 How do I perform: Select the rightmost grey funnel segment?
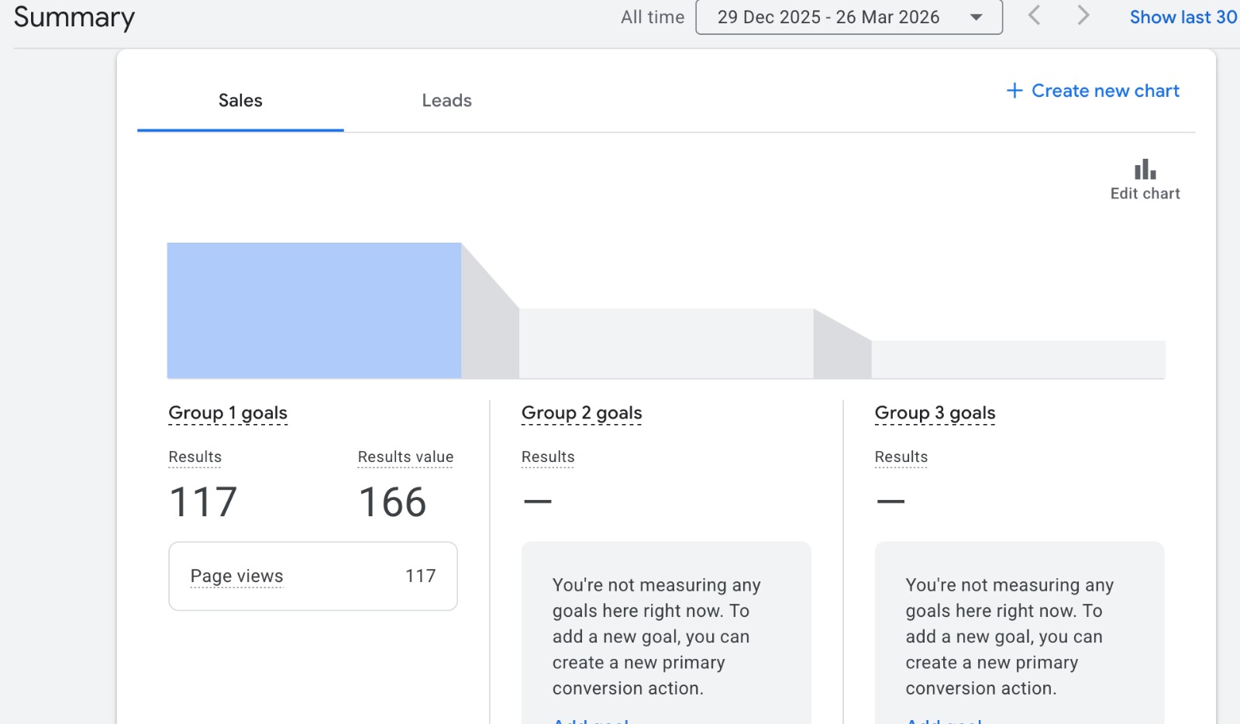[x=1018, y=359]
